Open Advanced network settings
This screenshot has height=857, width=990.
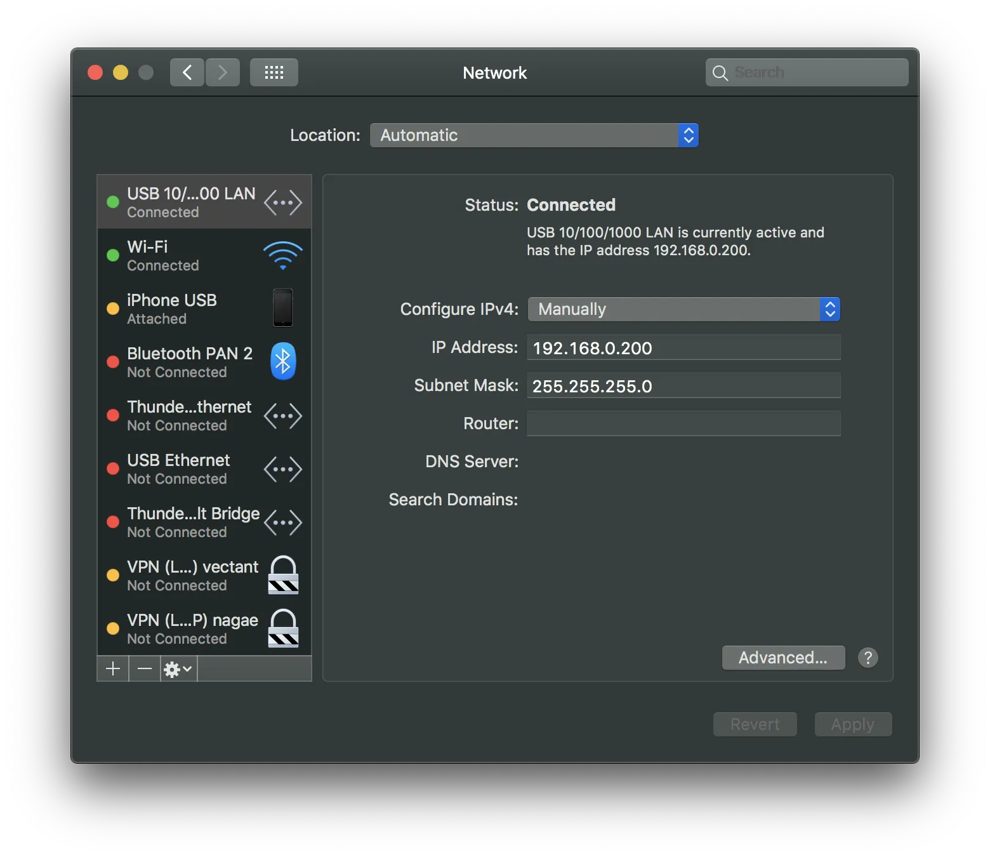783,658
